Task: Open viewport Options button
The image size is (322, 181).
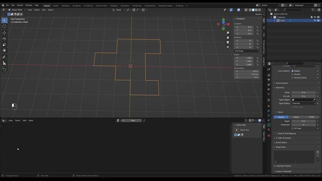Action: click(x=260, y=14)
